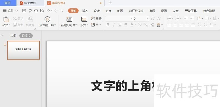Screen dimensions: 220x107
Task: Switch to the Insert (插入) ribbon tab
Action: coord(85,11)
